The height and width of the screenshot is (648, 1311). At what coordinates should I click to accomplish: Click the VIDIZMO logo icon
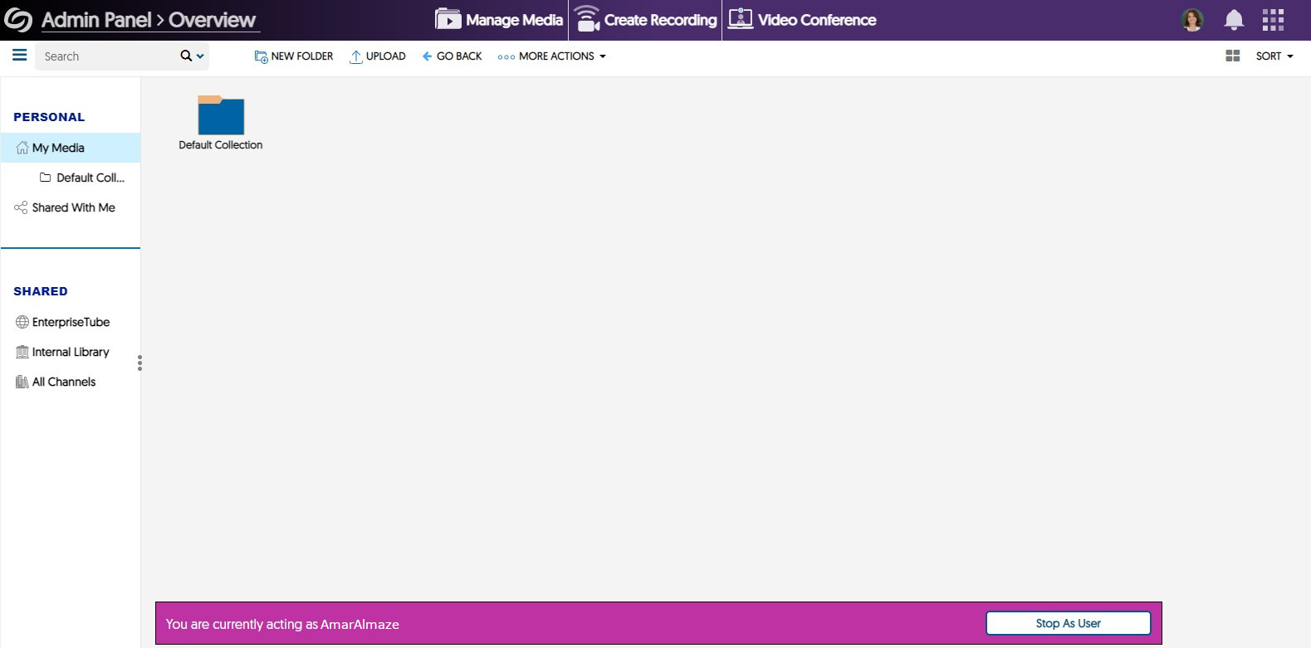click(x=18, y=20)
